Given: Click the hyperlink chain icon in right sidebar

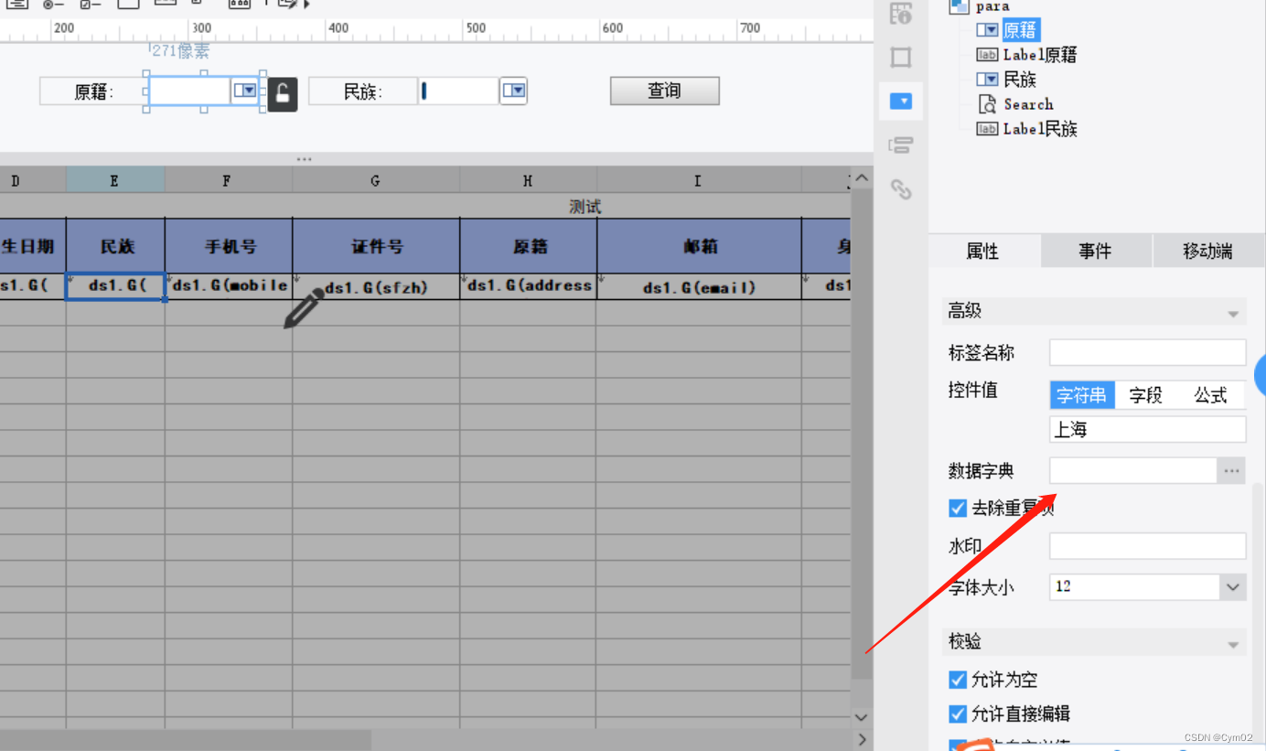Looking at the screenshot, I should [901, 189].
